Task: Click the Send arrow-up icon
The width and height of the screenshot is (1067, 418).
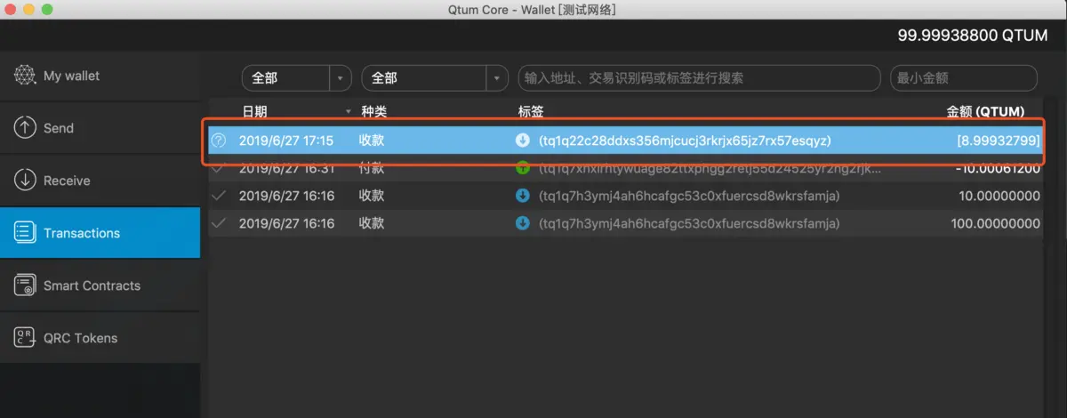Action: pyautogui.click(x=24, y=128)
